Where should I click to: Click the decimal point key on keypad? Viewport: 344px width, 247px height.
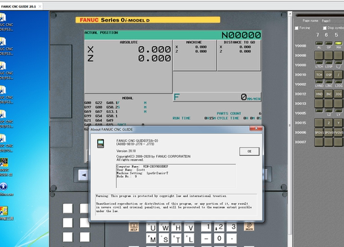[232, 239]
